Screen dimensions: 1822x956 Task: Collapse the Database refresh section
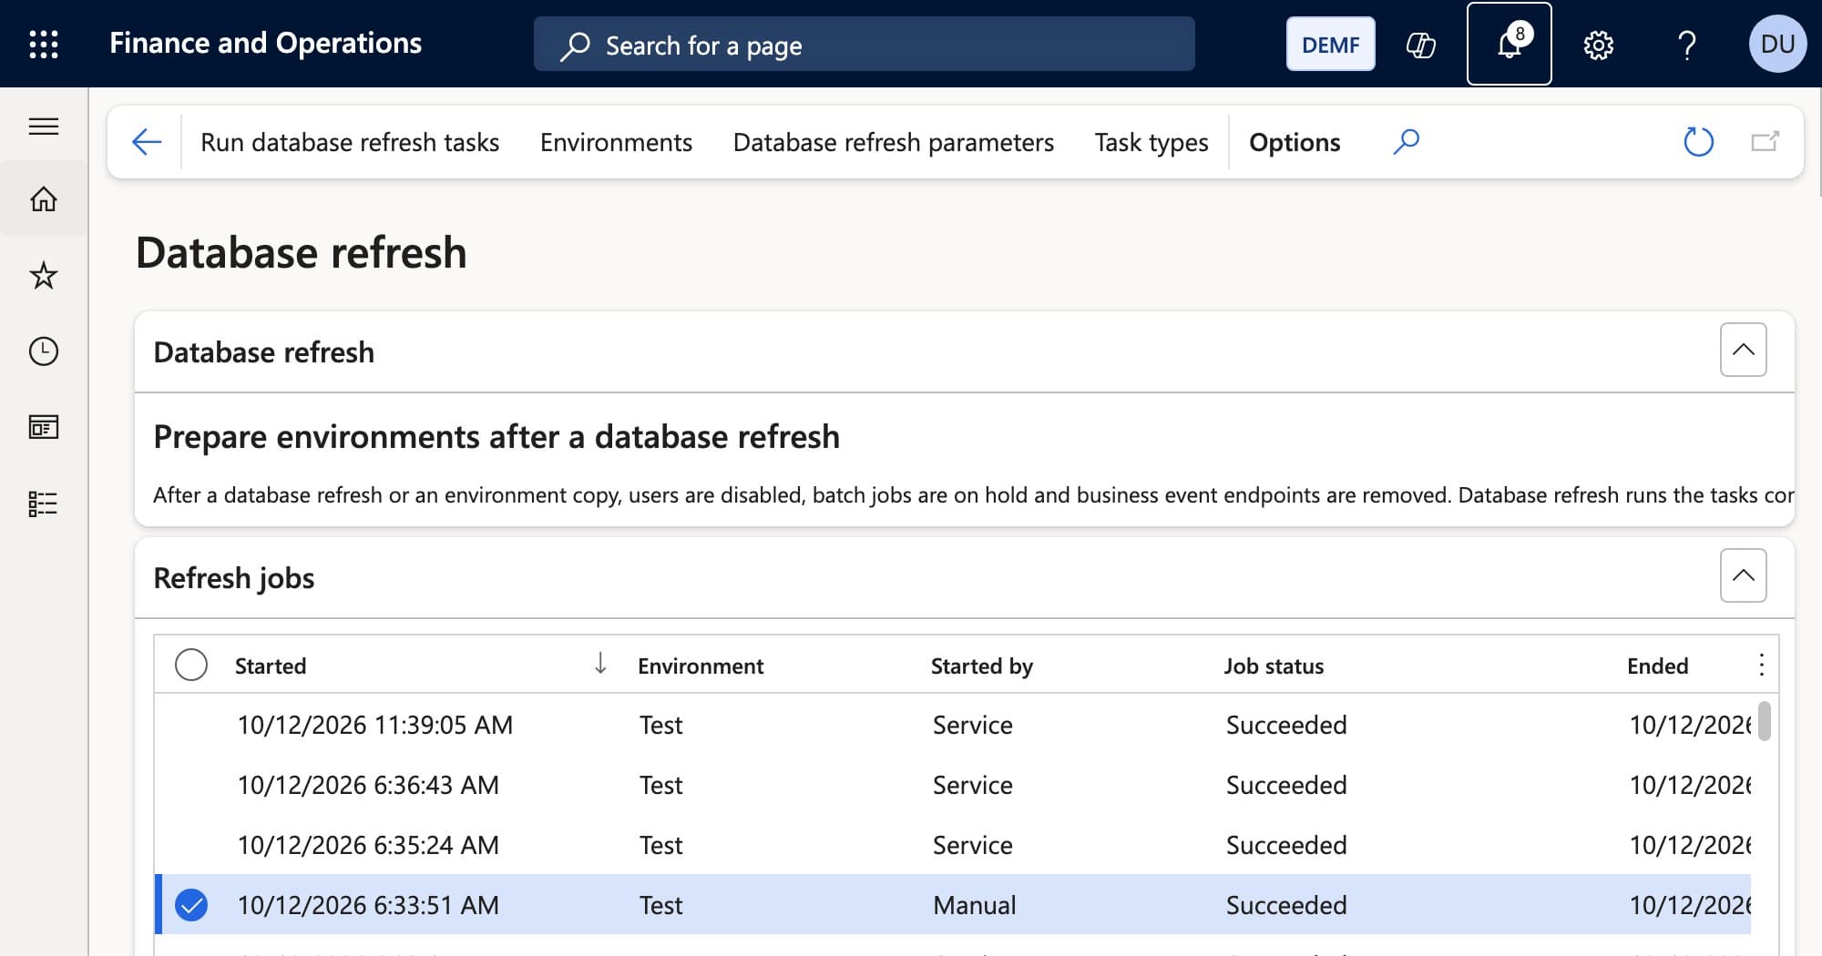1743,350
